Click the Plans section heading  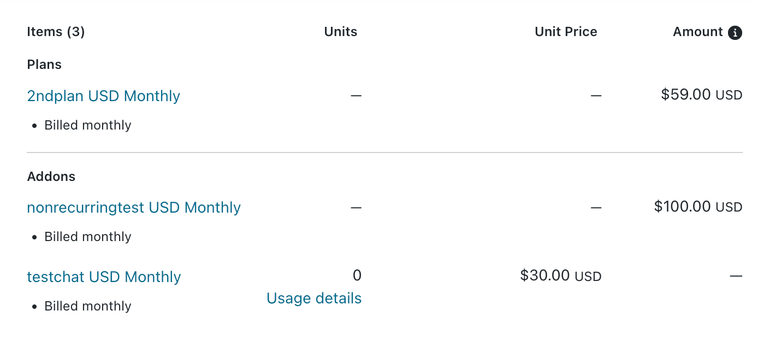44,65
